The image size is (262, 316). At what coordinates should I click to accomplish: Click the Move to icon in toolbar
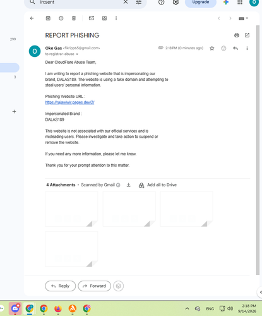[x=104, y=18]
